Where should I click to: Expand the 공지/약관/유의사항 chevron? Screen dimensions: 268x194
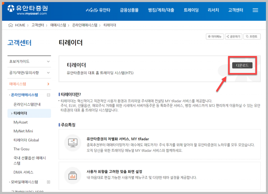[x=48, y=73]
